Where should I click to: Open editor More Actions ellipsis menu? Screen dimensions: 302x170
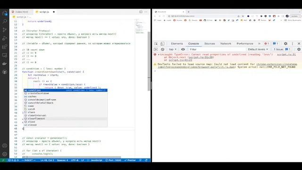click(146, 12)
